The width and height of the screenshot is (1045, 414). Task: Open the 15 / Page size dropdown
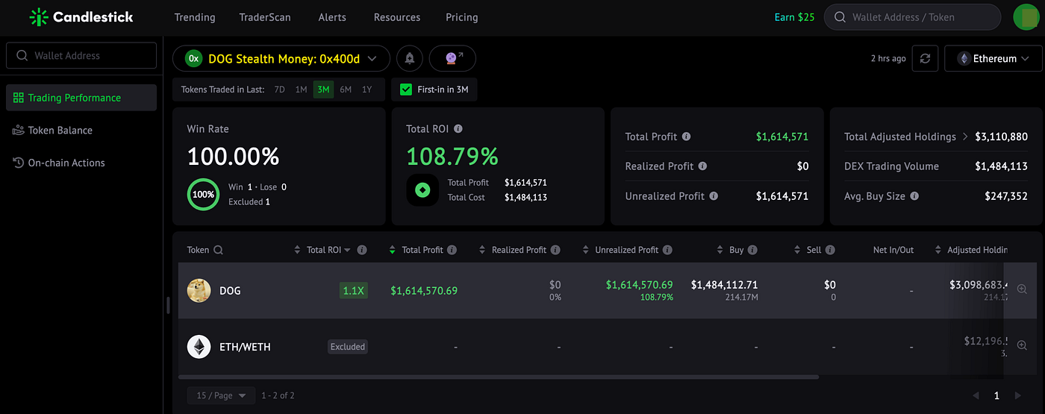[x=221, y=395]
